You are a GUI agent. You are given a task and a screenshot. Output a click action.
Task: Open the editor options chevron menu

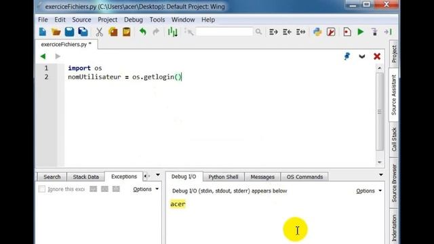pos(361,56)
